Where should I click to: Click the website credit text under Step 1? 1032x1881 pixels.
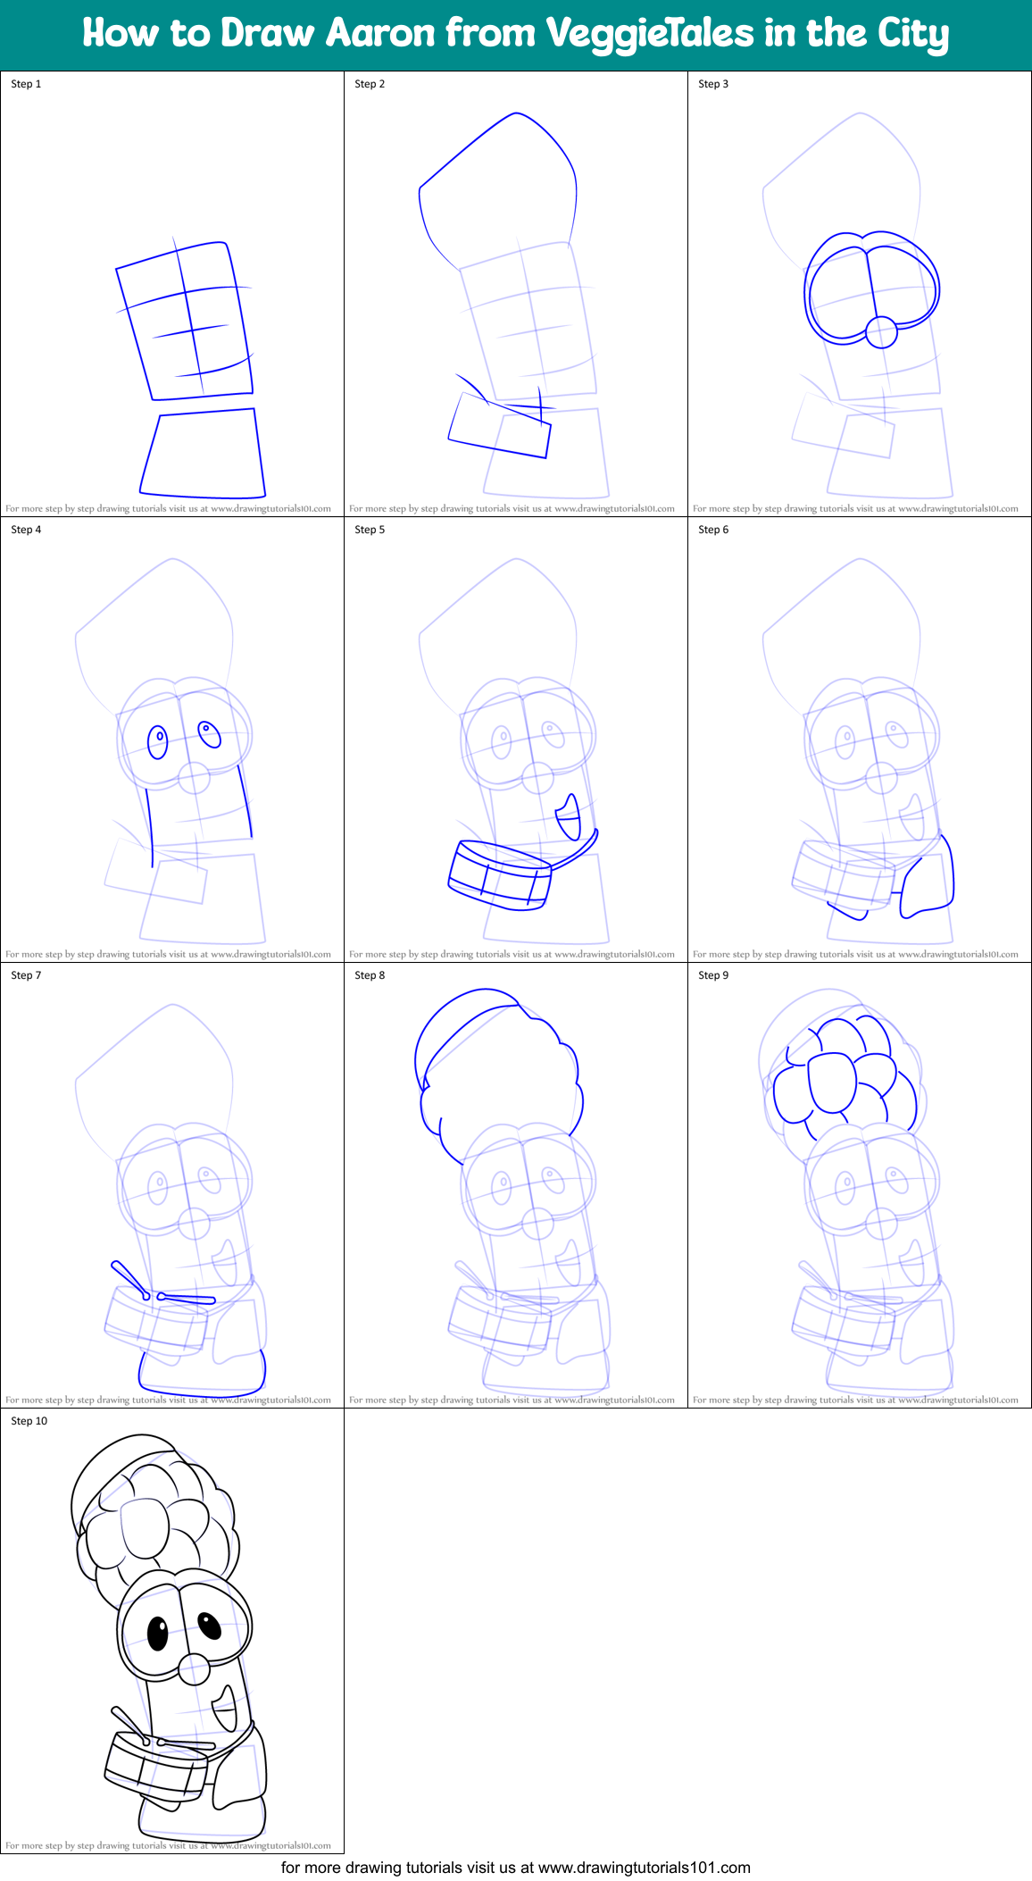[x=168, y=508]
